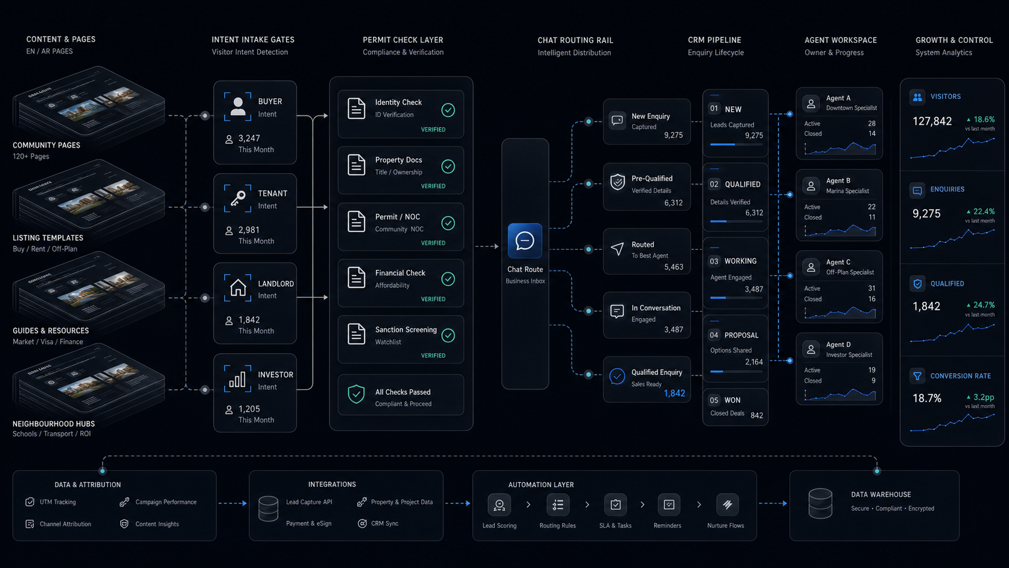
Task: Click the Qualified Enquiry Sales Ready card
Action: click(646, 379)
